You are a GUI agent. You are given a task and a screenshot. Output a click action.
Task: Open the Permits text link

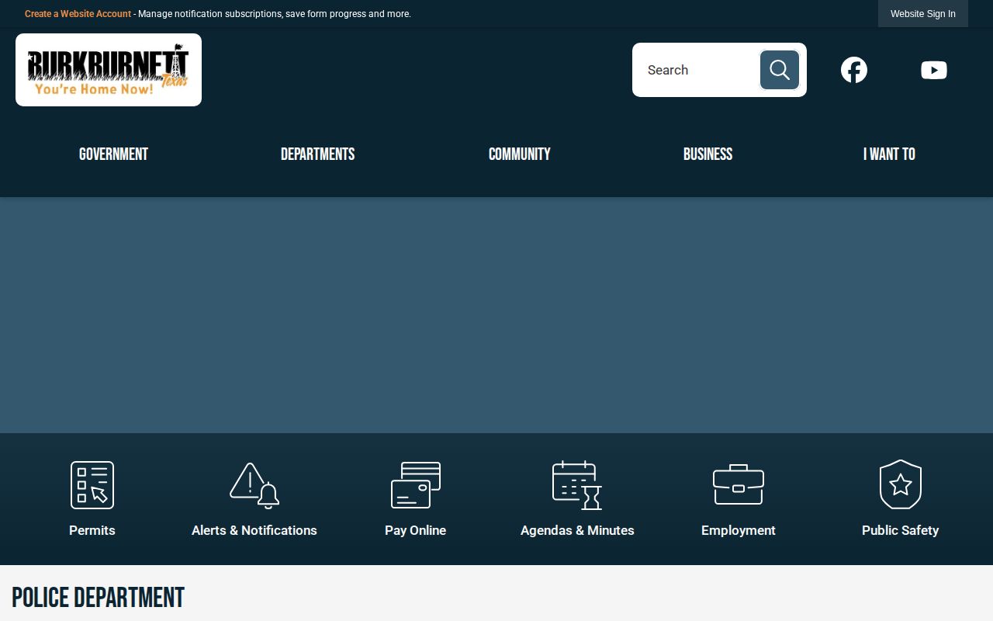click(x=92, y=530)
